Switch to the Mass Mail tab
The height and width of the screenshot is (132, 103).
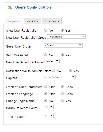[x=32, y=21]
